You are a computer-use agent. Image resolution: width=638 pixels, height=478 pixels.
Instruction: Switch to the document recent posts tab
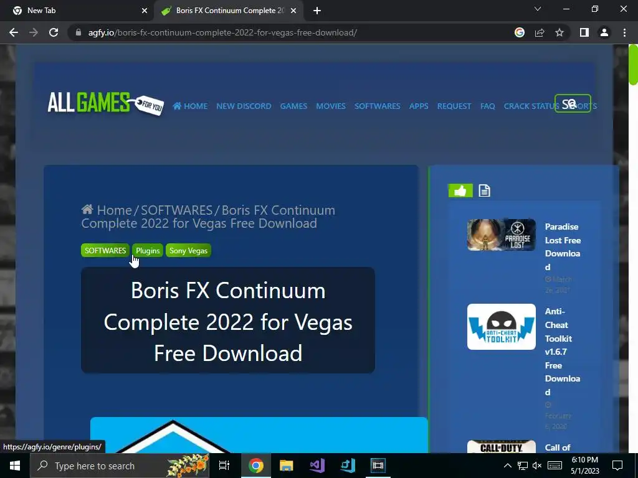pos(484,190)
